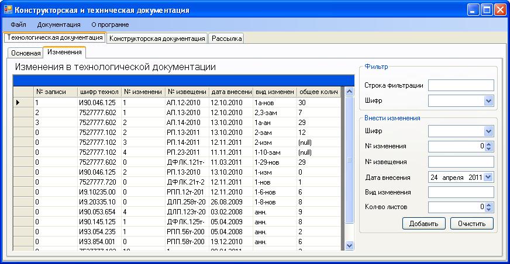The width and height of the screenshot is (510, 264).
Task: Sort by дата внесени column header
Action: [x=231, y=92]
